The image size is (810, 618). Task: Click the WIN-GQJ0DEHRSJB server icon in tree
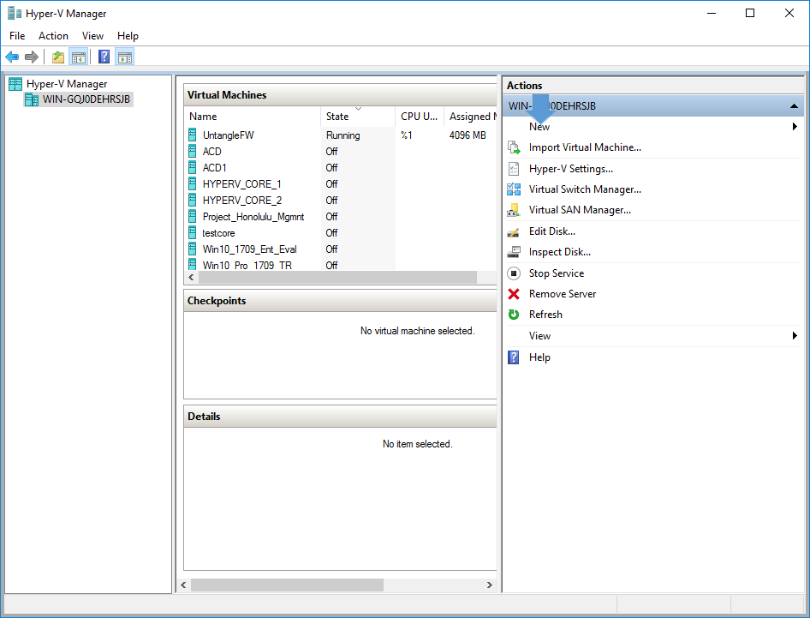point(32,99)
